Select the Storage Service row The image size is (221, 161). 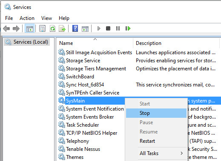click(83, 61)
